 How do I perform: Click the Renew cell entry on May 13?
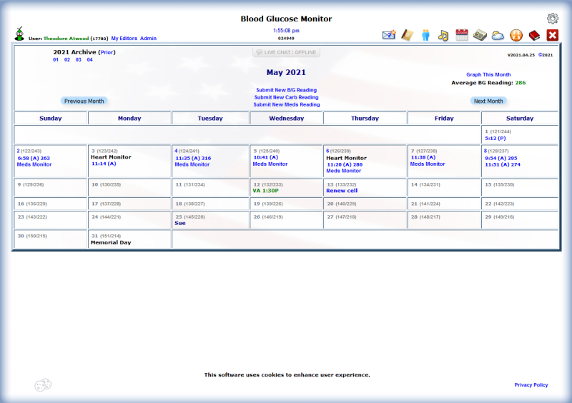pos(342,191)
